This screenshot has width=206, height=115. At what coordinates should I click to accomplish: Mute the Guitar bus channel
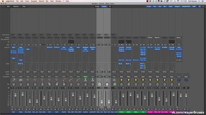127,109
